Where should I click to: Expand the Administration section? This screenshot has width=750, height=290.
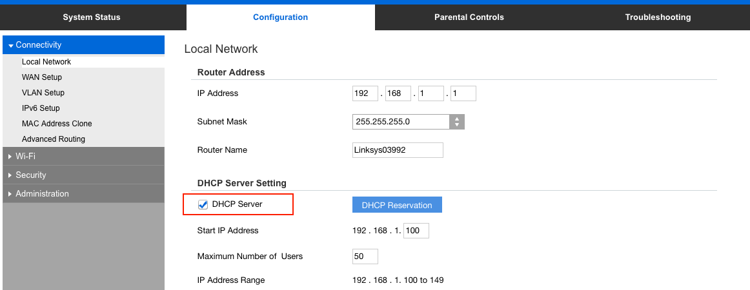(x=84, y=193)
